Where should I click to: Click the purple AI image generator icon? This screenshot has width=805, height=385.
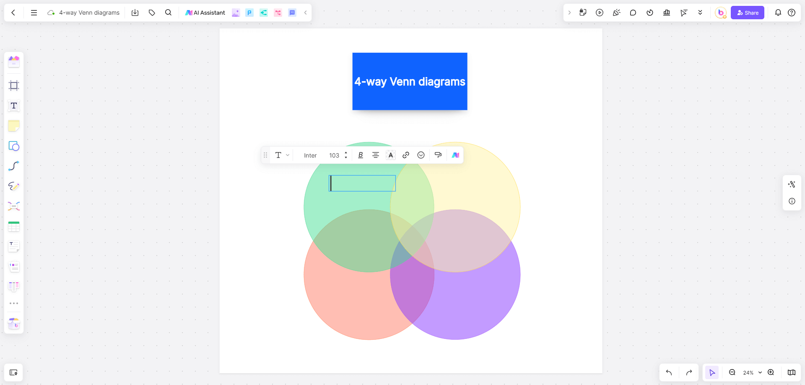pyautogui.click(x=236, y=13)
